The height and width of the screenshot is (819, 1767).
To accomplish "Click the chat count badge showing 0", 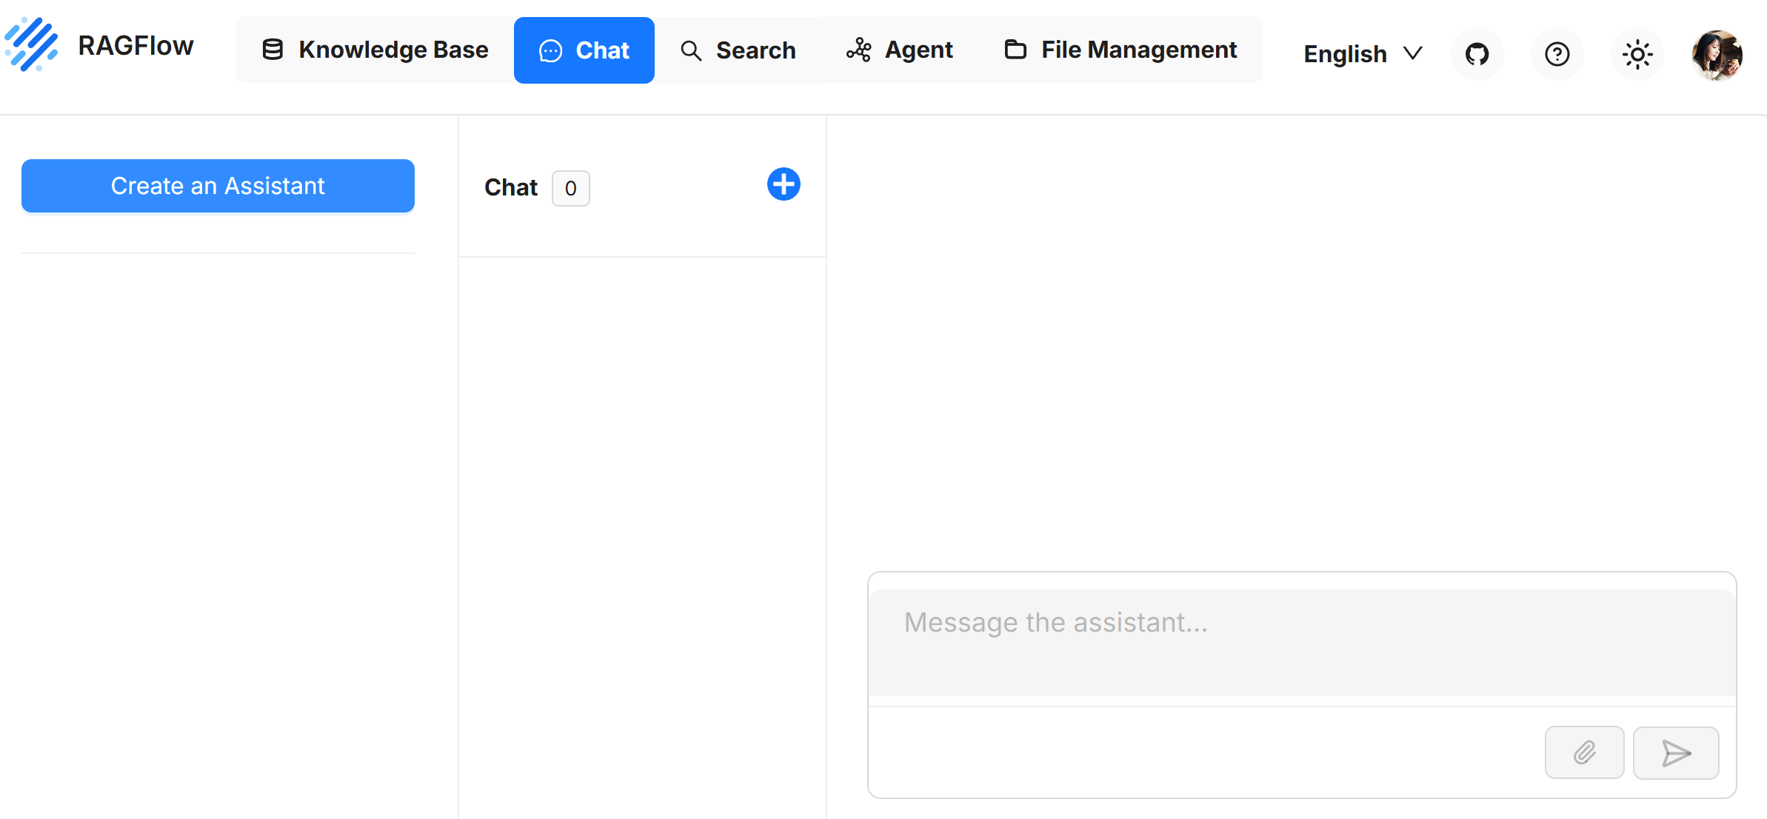I will tap(570, 188).
